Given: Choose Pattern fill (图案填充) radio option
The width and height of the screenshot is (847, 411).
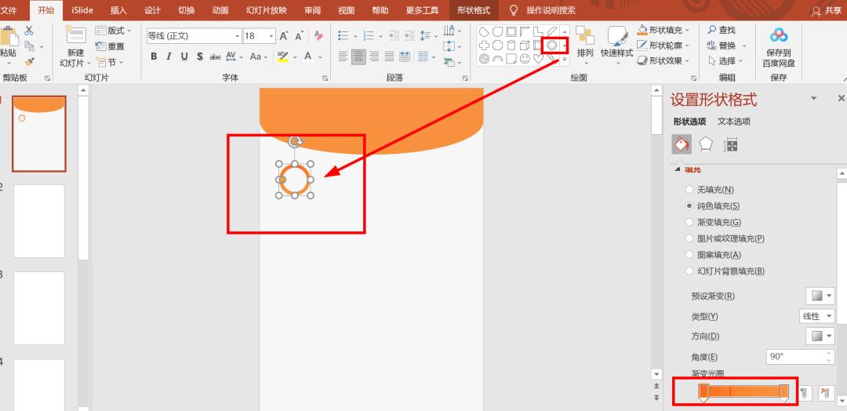Looking at the screenshot, I should coord(689,254).
